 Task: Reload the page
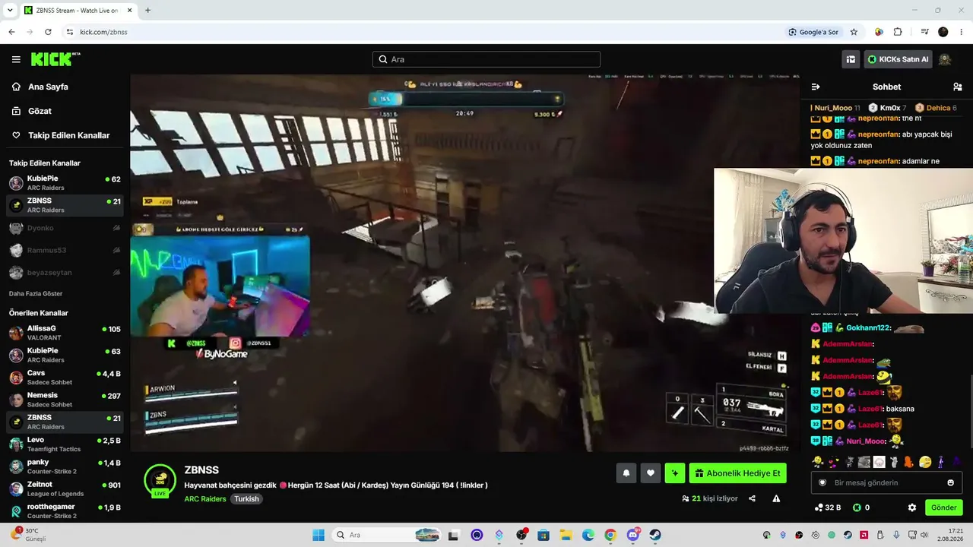click(x=48, y=32)
